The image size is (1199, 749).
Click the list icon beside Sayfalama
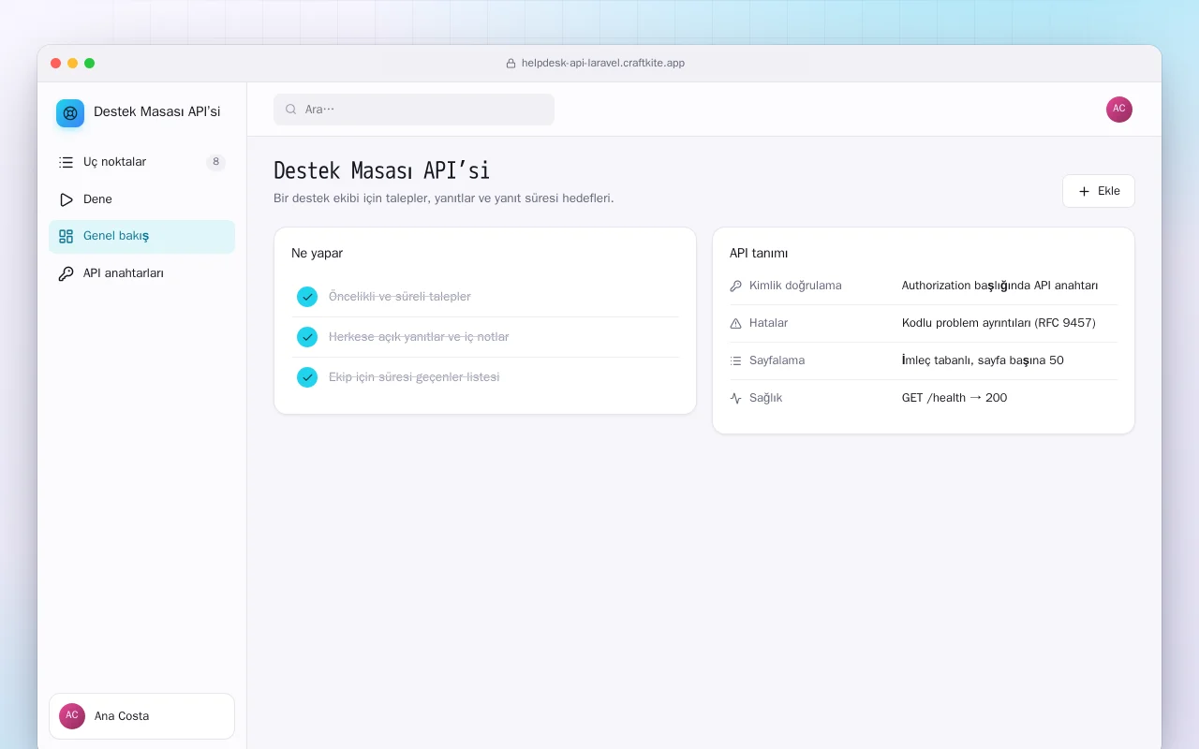[x=735, y=360]
